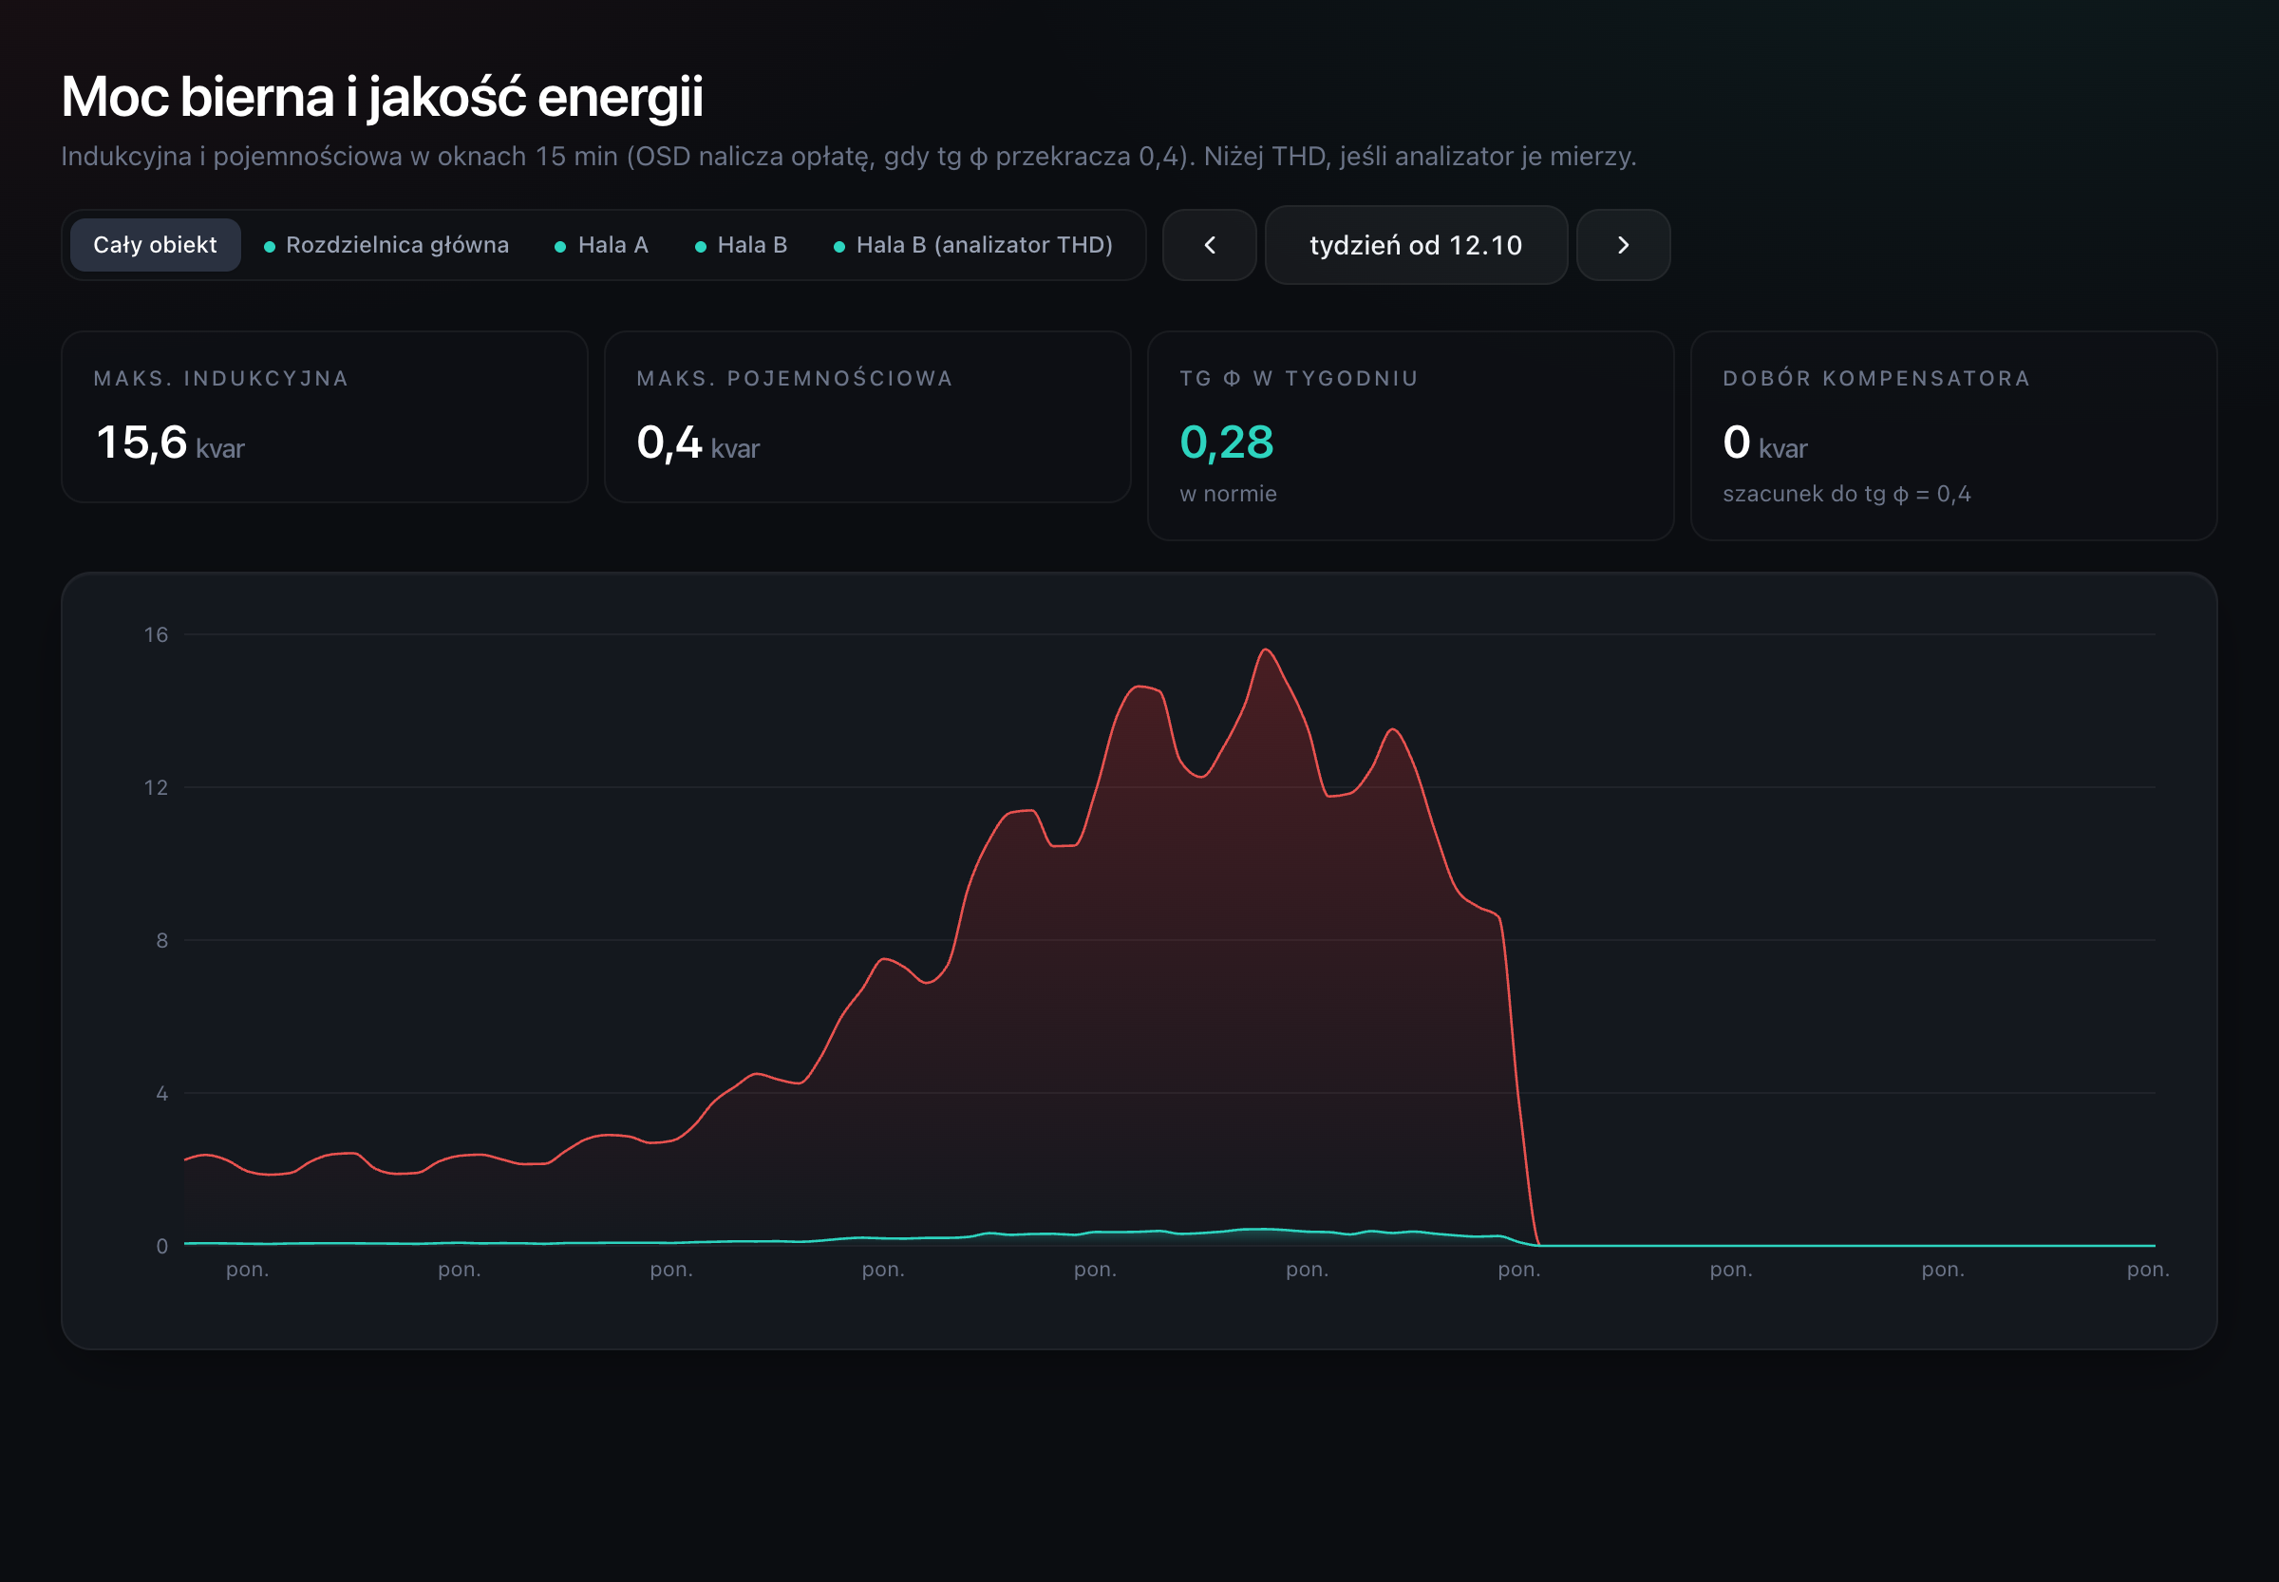The image size is (2279, 1582).
Task: Switch to the 'Hala A' tab
Action: pos(602,245)
